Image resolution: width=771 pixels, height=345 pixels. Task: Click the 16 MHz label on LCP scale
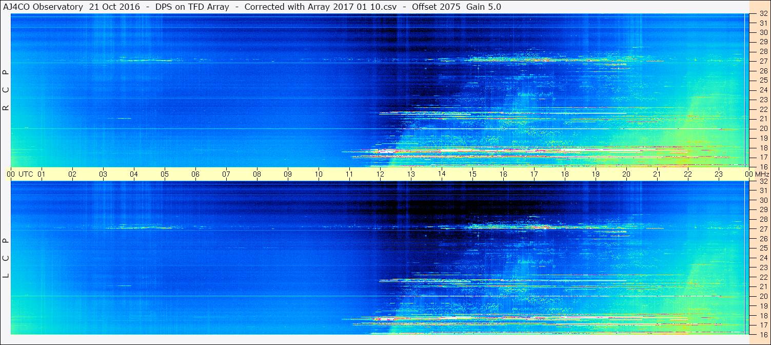point(763,334)
